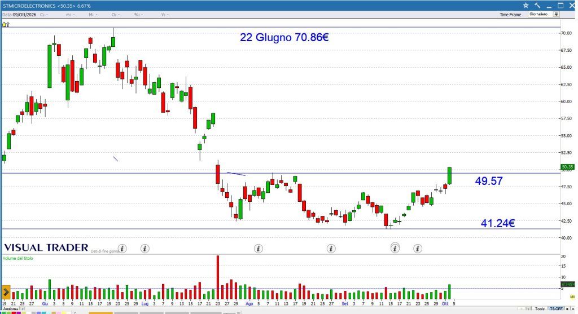The height and width of the screenshot is (314, 578).
Task: Click the alarm bell icon above chart
Action: pyautogui.click(x=5, y=24)
